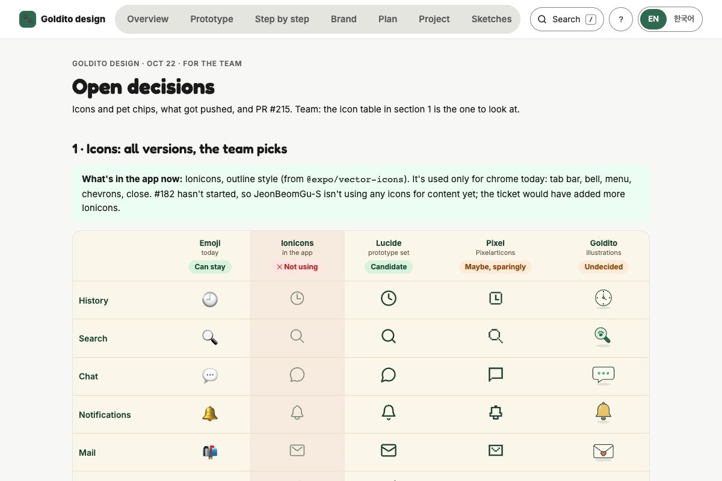Click the 'Open decisions' page heading
The height and width of the screenshot is (481, 722).
[143, 87]
